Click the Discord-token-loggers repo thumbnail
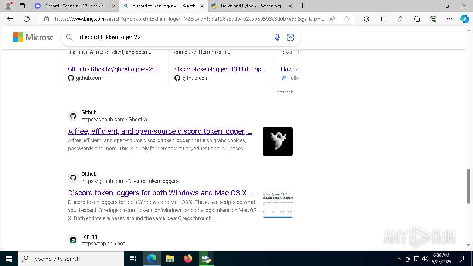473x266 pixels. coord(278,203)
